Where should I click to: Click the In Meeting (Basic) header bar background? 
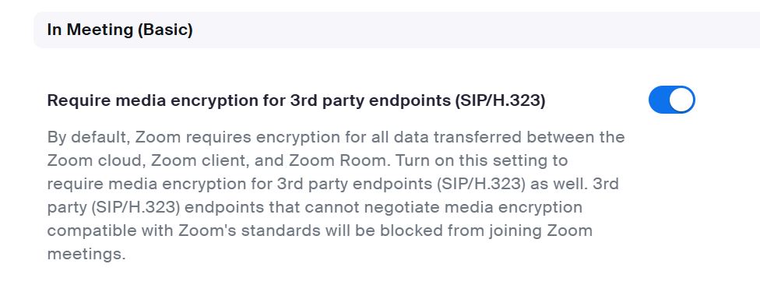[x=397, y=30]
